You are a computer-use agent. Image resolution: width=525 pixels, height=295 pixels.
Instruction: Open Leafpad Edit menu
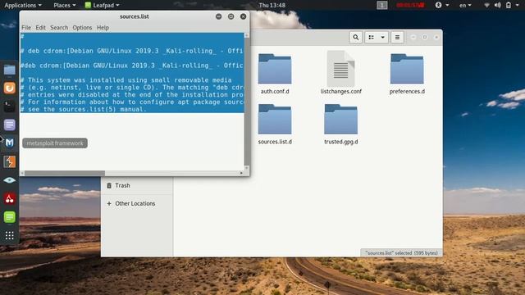(x=40, y=27)
